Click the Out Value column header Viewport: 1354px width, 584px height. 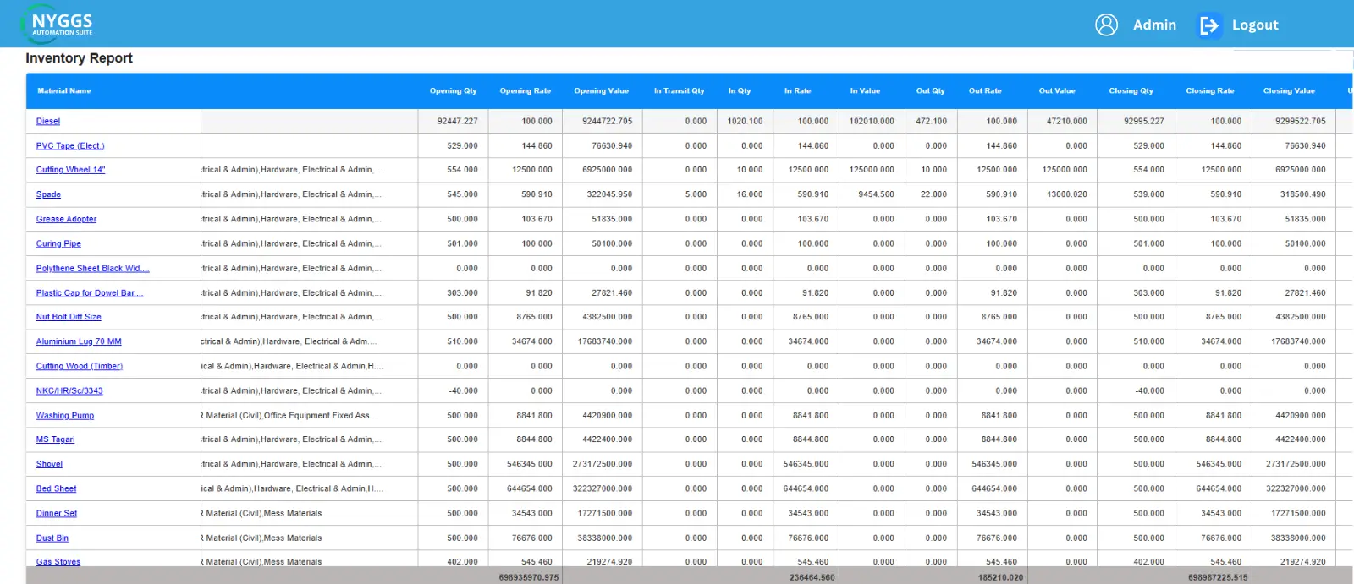pyautogui.click(x=1057, y=91)
